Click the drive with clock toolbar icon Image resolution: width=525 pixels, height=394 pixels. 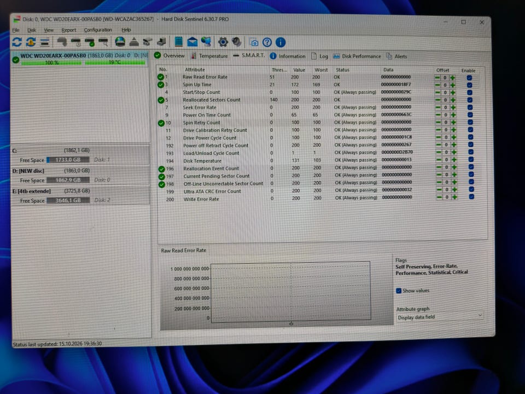tap(75, 42)
